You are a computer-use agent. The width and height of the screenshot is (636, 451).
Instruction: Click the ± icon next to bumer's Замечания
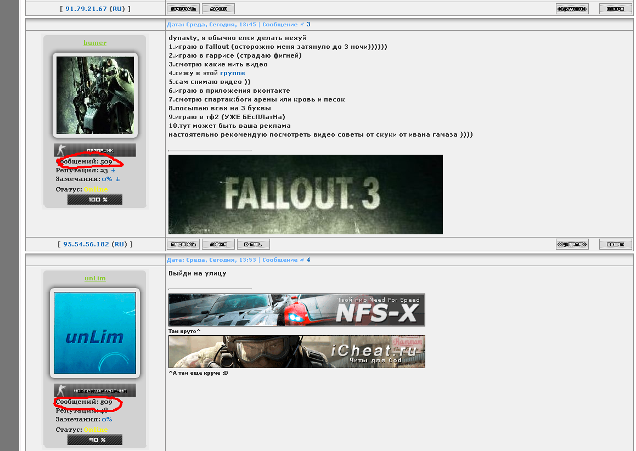tap(117, 179)
